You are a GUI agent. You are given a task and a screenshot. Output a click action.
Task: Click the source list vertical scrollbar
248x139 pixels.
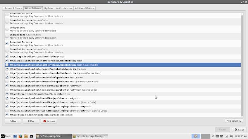pyautogui.click(x=242, y=65)
